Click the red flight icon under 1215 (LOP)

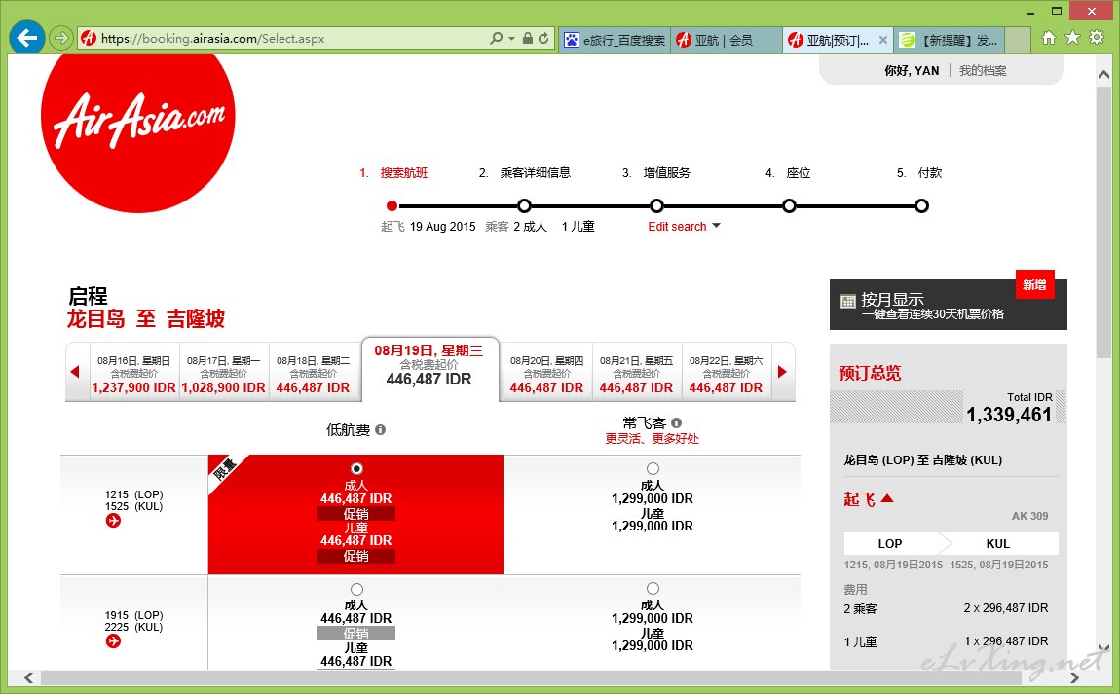(x=113, y=521)
